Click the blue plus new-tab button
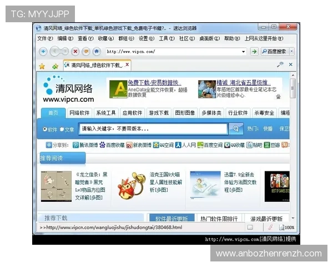This screenshot has width=333, height=267. click(x=43, y=52)
